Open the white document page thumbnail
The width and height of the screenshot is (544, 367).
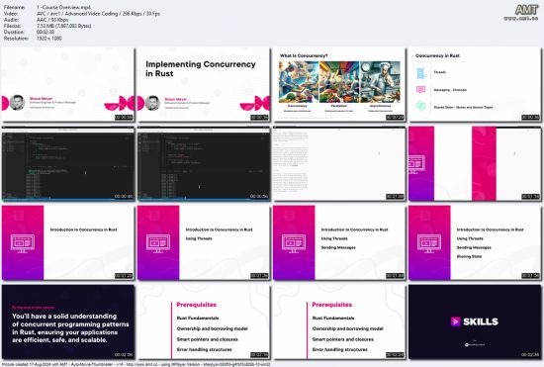339,164
